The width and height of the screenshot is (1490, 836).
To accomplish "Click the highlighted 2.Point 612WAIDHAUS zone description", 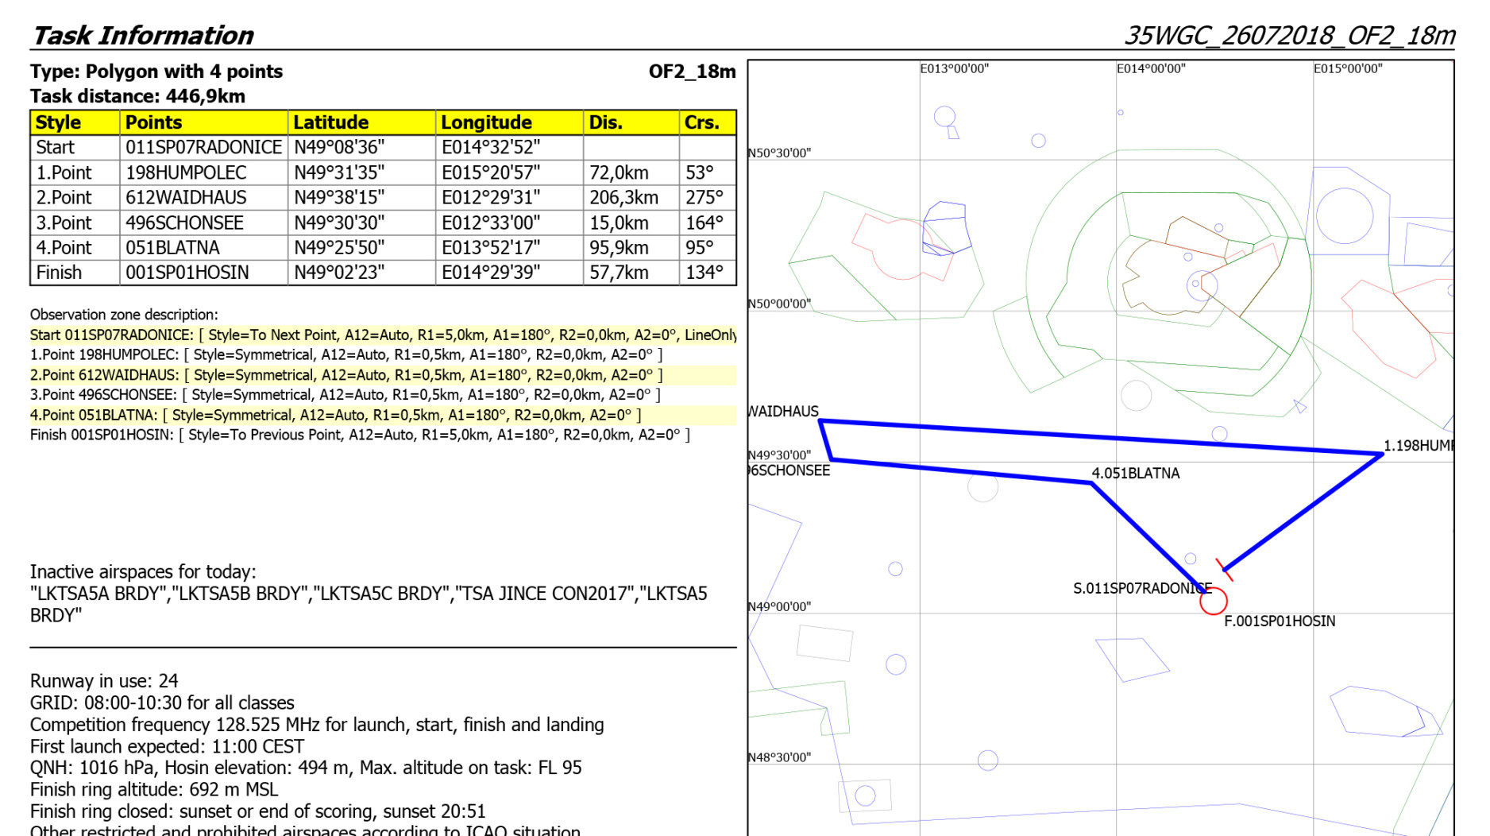I will [x=346, y=375].
